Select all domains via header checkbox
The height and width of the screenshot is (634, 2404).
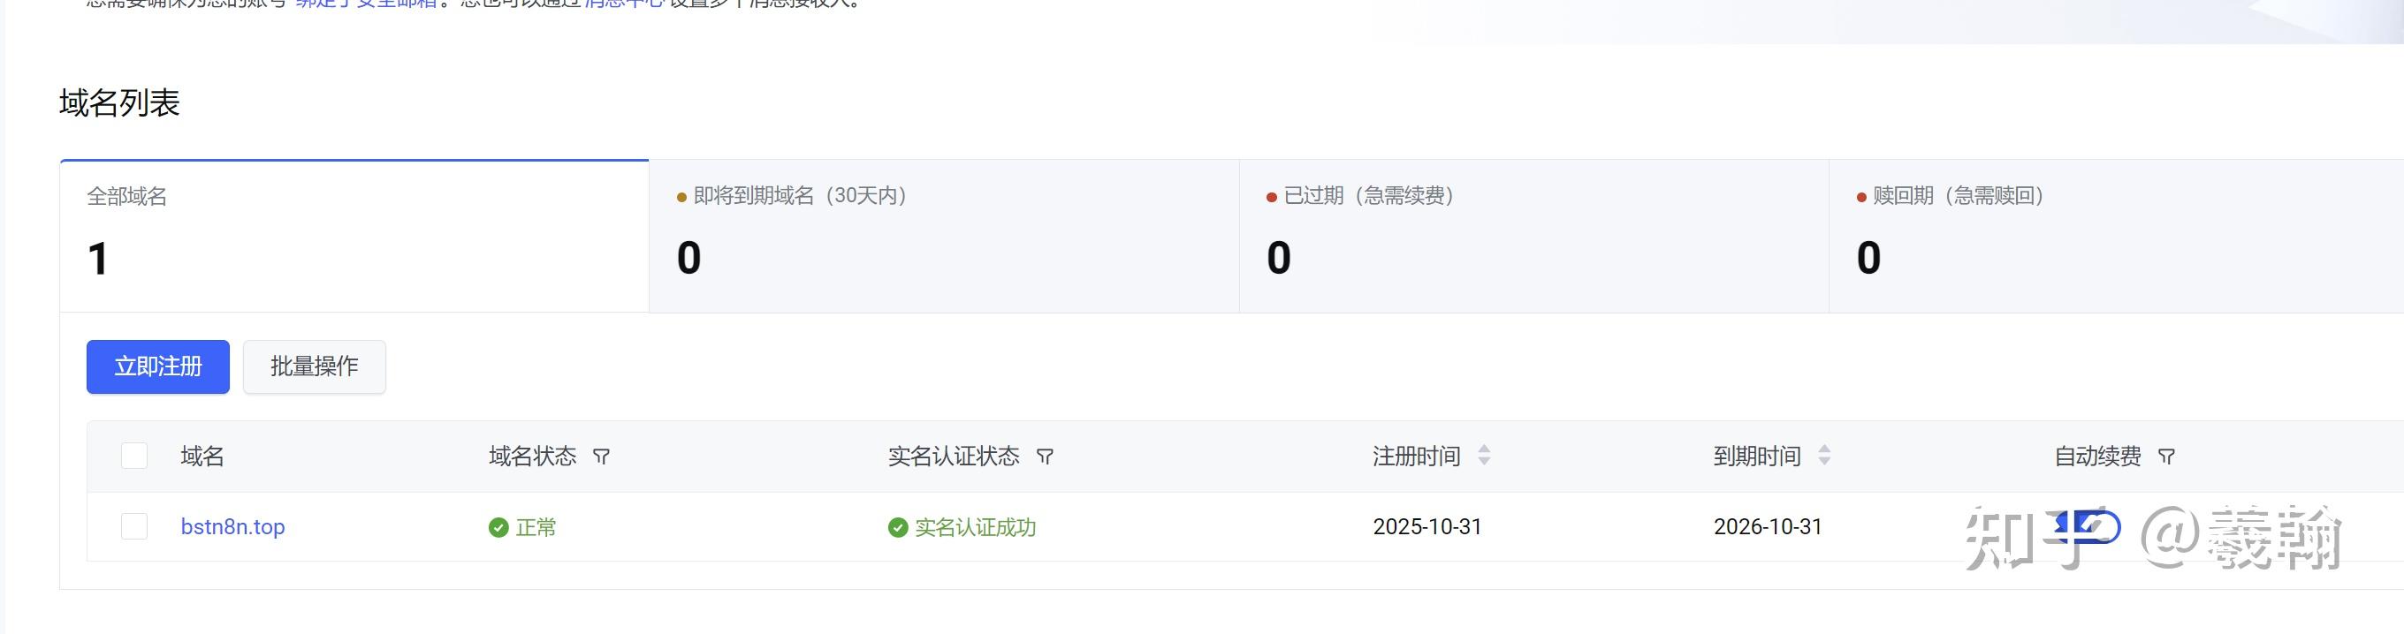point(133,456)
